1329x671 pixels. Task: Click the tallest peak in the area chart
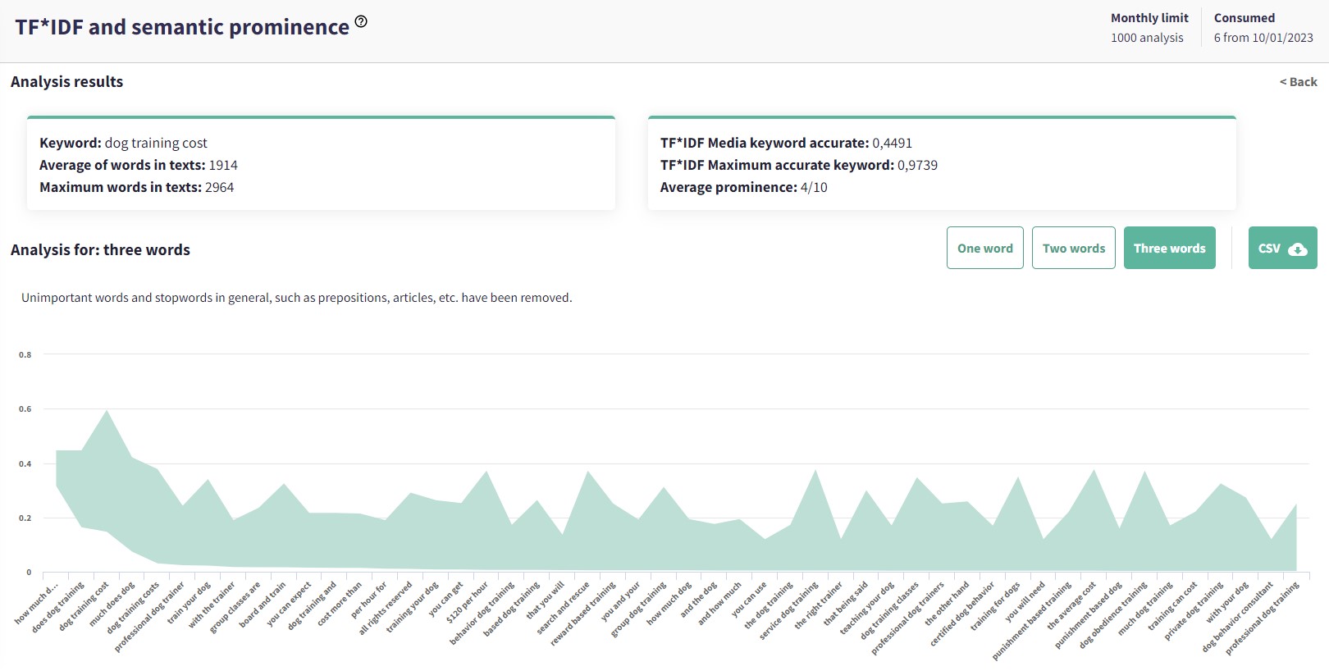pyautogui.click(x=107, y=411)
